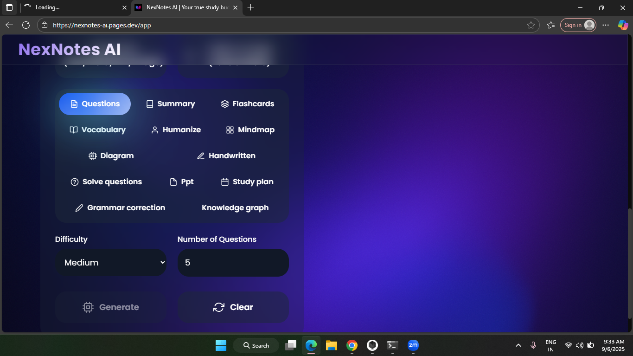Image resolution: width=633 pixels, height=356 pixels.
Task: Open the Wi-Fi network tray icon
Action: (x=569, y=345)
